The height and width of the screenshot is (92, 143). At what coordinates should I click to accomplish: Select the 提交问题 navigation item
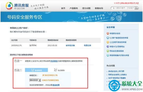(x=86, y=8)
